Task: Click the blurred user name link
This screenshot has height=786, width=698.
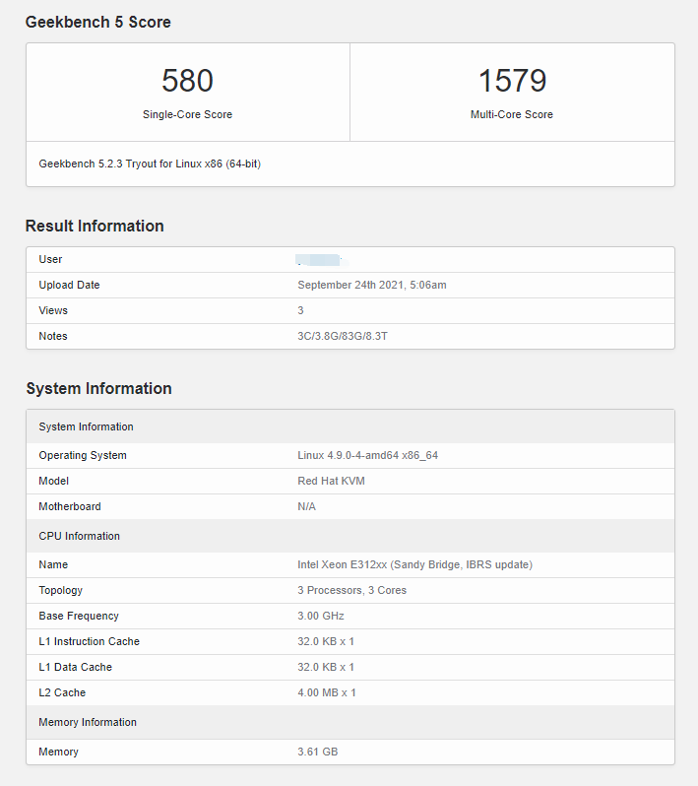Action: coord(318,260)
